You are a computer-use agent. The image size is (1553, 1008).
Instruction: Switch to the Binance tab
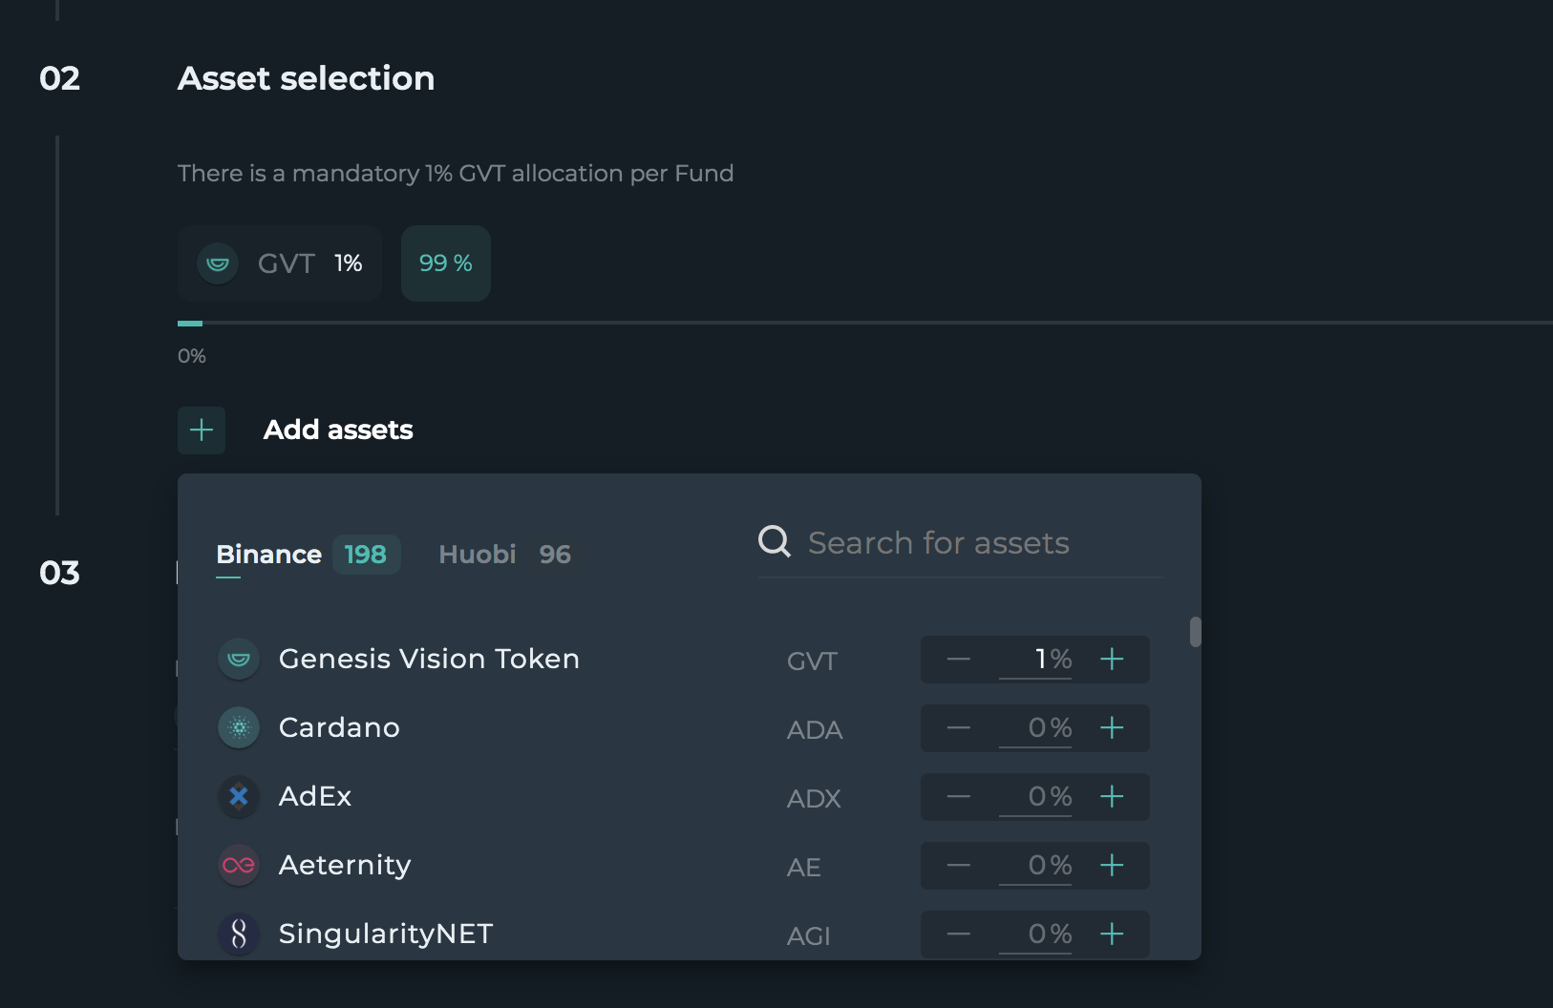coord(269,555)
